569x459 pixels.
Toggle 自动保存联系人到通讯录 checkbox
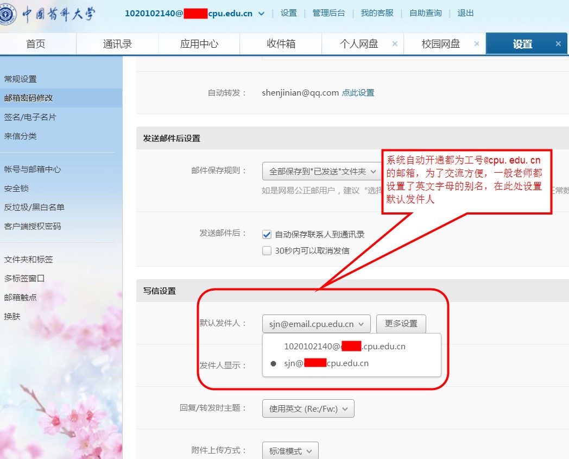click(x=267, y=235)
